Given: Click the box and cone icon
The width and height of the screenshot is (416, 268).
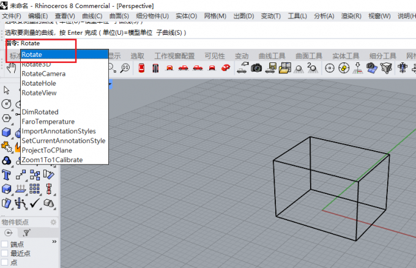Looking at the screenshot, I should pyautogui.click(x=48, y=203).
